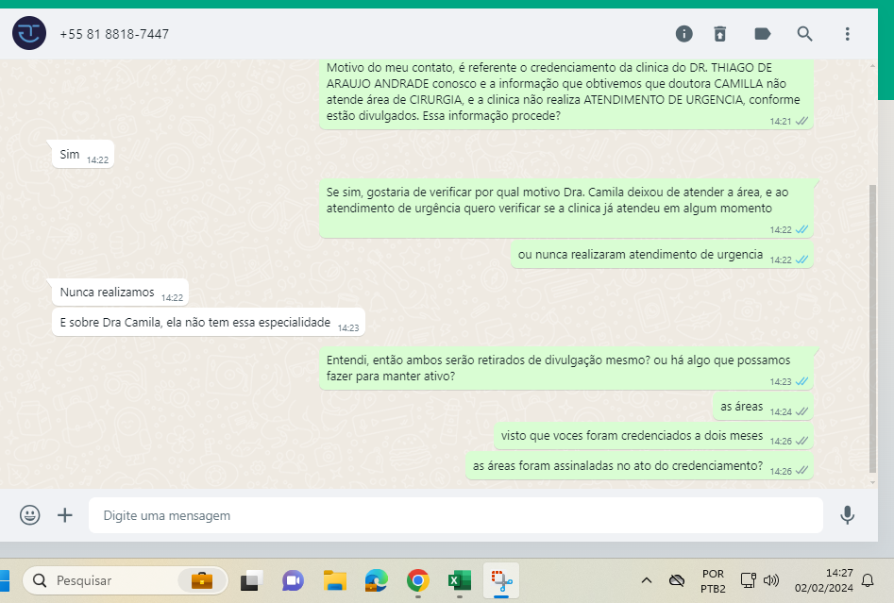Open the emoji picker
The image size is (894, 603).
[x=29, y=514]
